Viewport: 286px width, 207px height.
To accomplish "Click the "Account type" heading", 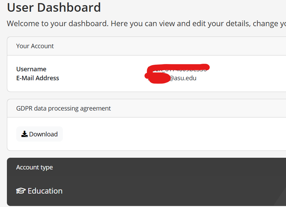I will coord(35,167).
